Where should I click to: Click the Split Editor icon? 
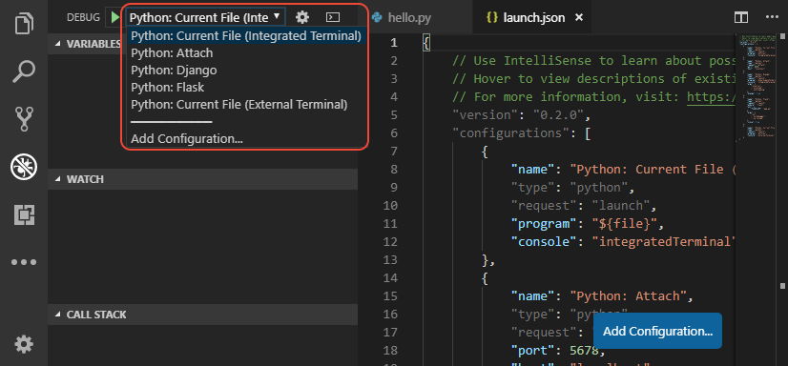pyautogui.click(x=740, y=17)
